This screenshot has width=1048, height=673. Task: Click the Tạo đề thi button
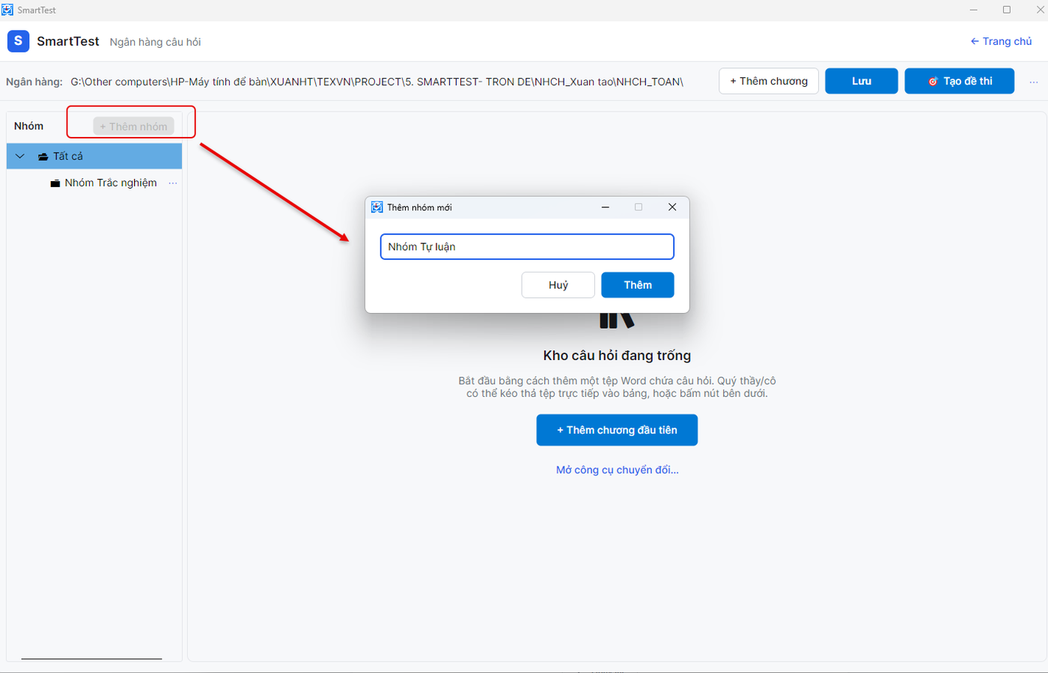[960, 81]
